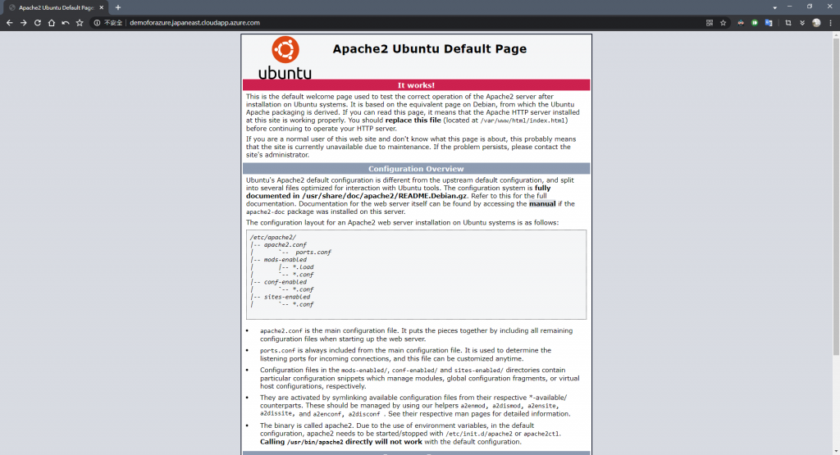Restore down the browser window

(810, 7)
